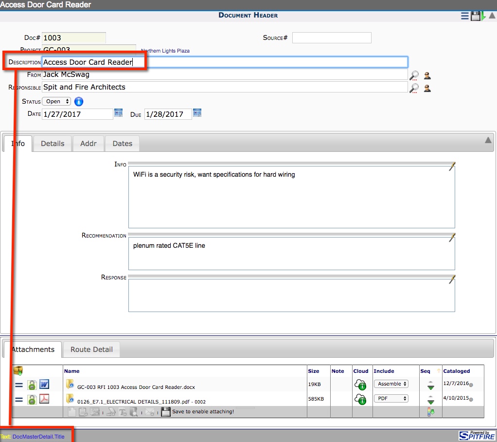Click the Doc# field containing 1003
This screenshot has height=442, width=497.
74,38
